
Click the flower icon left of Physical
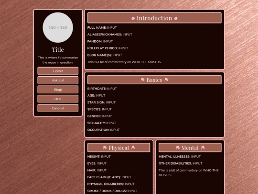pos(105,148)
